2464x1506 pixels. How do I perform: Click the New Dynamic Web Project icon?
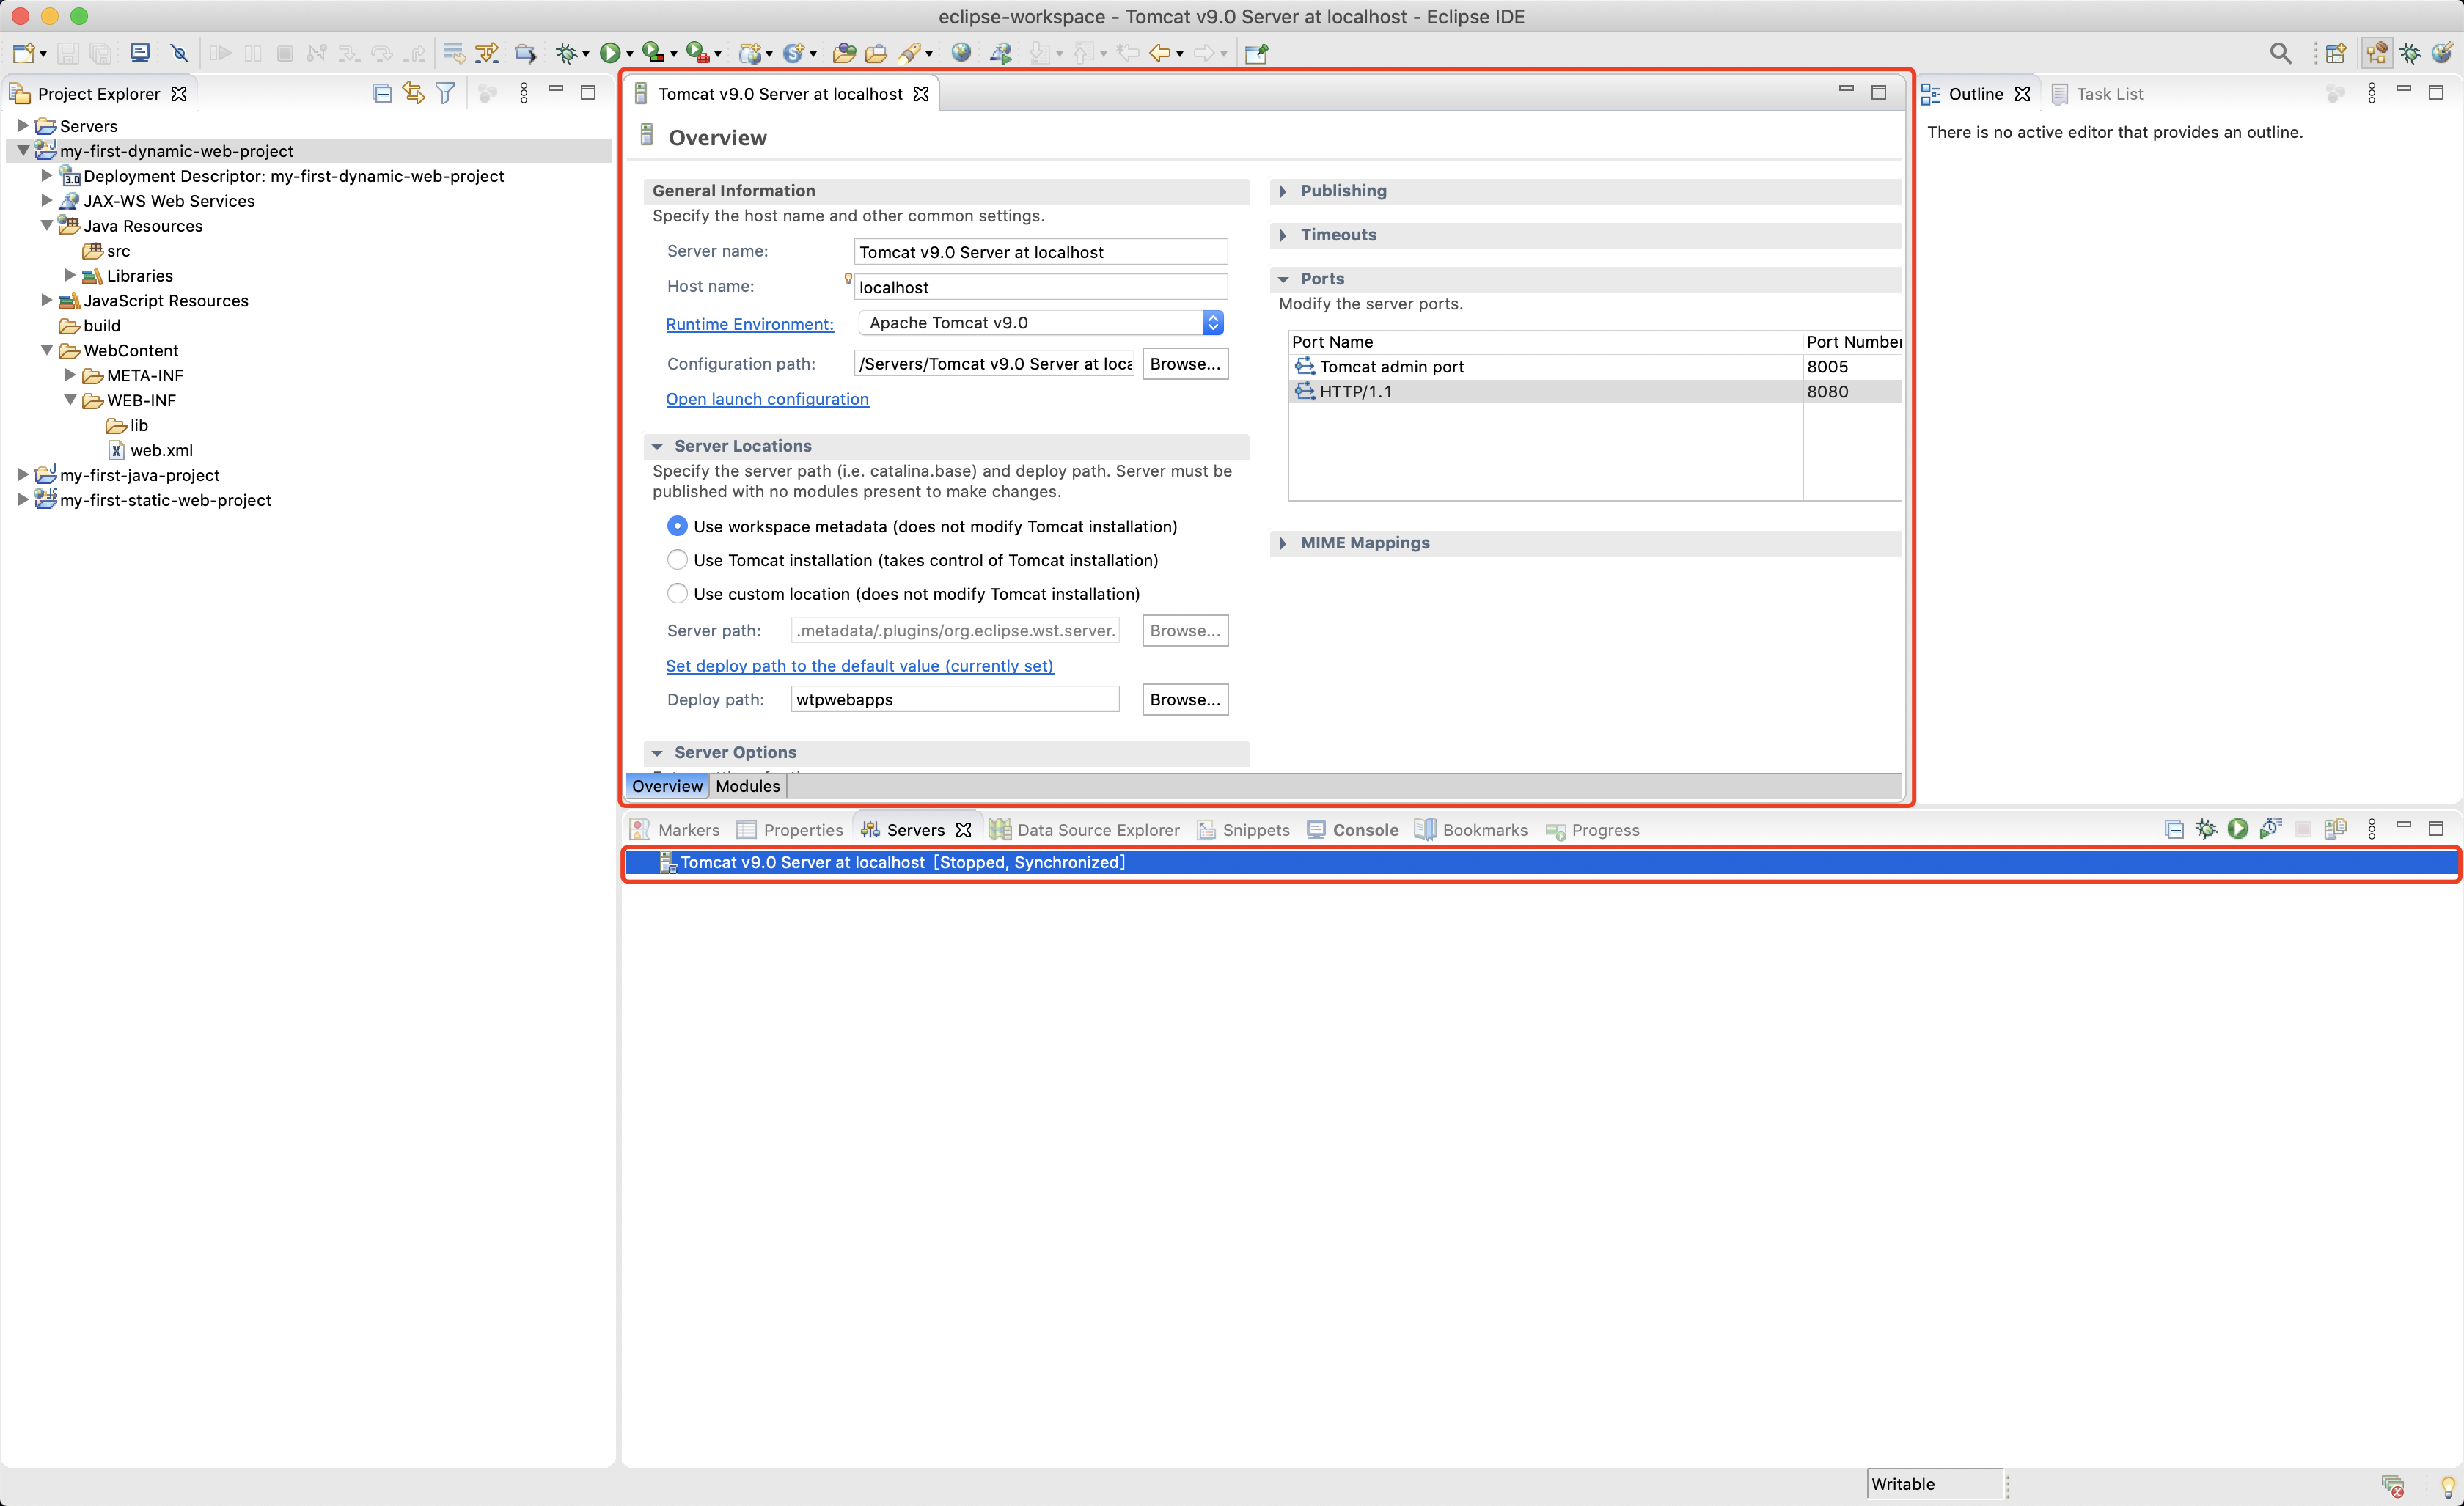[x=750, y=53]
